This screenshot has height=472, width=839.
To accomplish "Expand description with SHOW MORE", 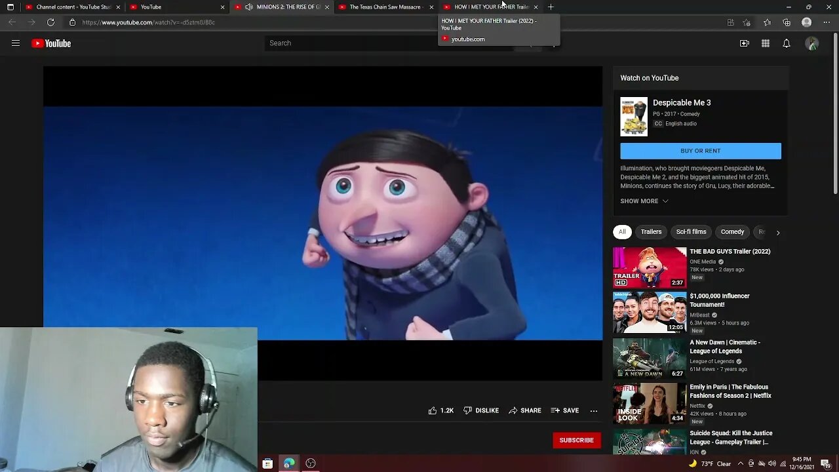I will click(644, 201).
